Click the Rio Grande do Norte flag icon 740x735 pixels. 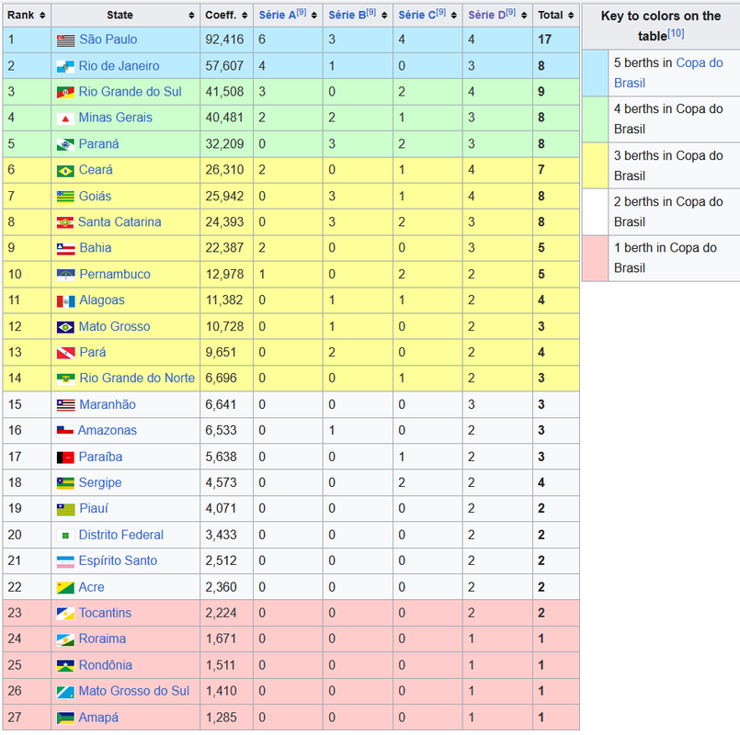66,379
